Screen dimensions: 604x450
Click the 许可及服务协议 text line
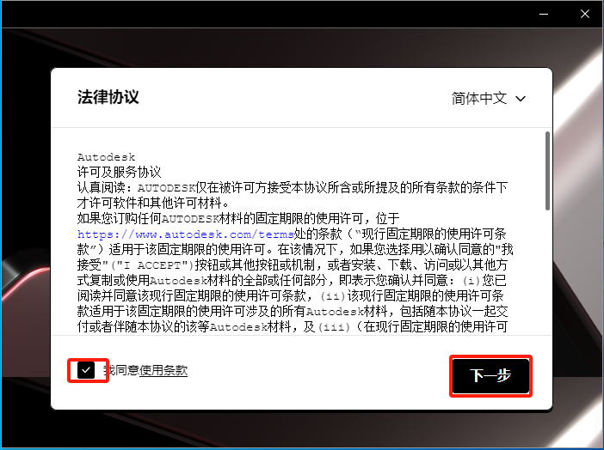click(119, 172)
